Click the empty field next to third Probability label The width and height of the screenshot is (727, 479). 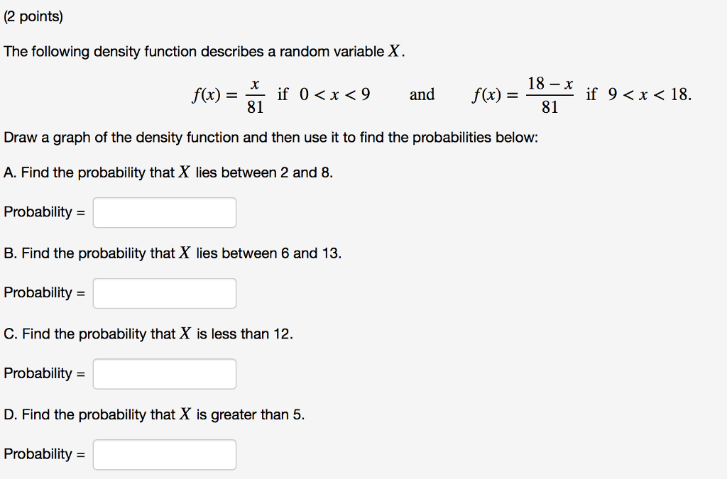point(164,374)
